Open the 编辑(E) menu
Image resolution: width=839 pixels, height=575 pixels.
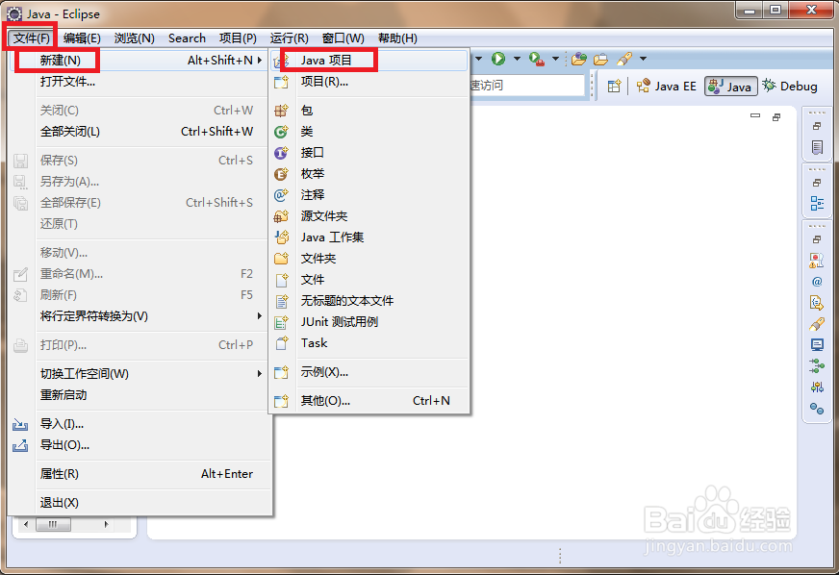pos(82,37)
